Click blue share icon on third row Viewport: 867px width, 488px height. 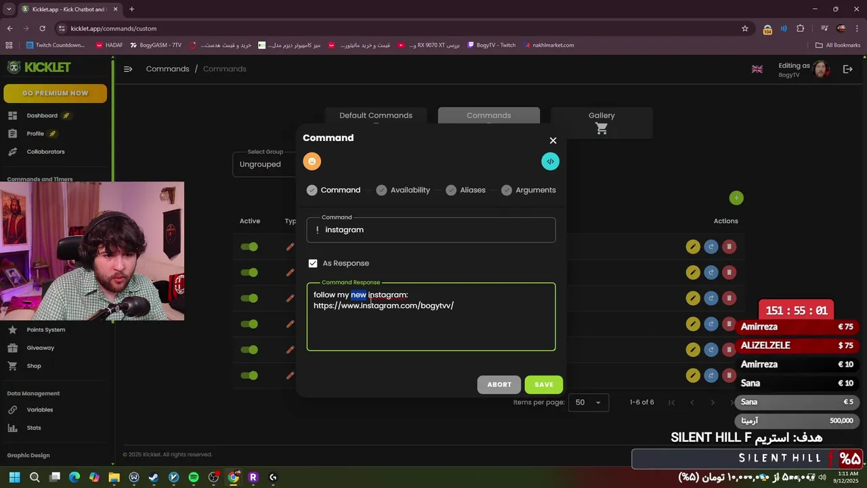pos(711,298)
